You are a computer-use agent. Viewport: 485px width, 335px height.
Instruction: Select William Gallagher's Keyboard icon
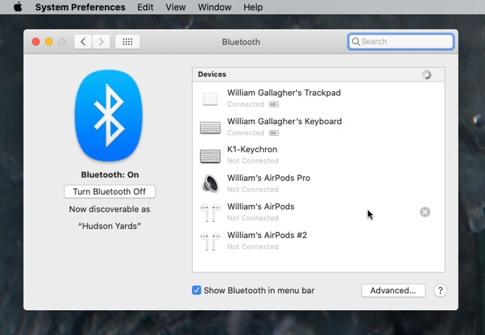[210, 127]
